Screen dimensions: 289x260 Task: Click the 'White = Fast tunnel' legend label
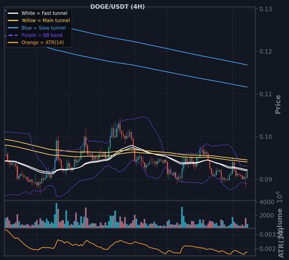coord(45,13)
